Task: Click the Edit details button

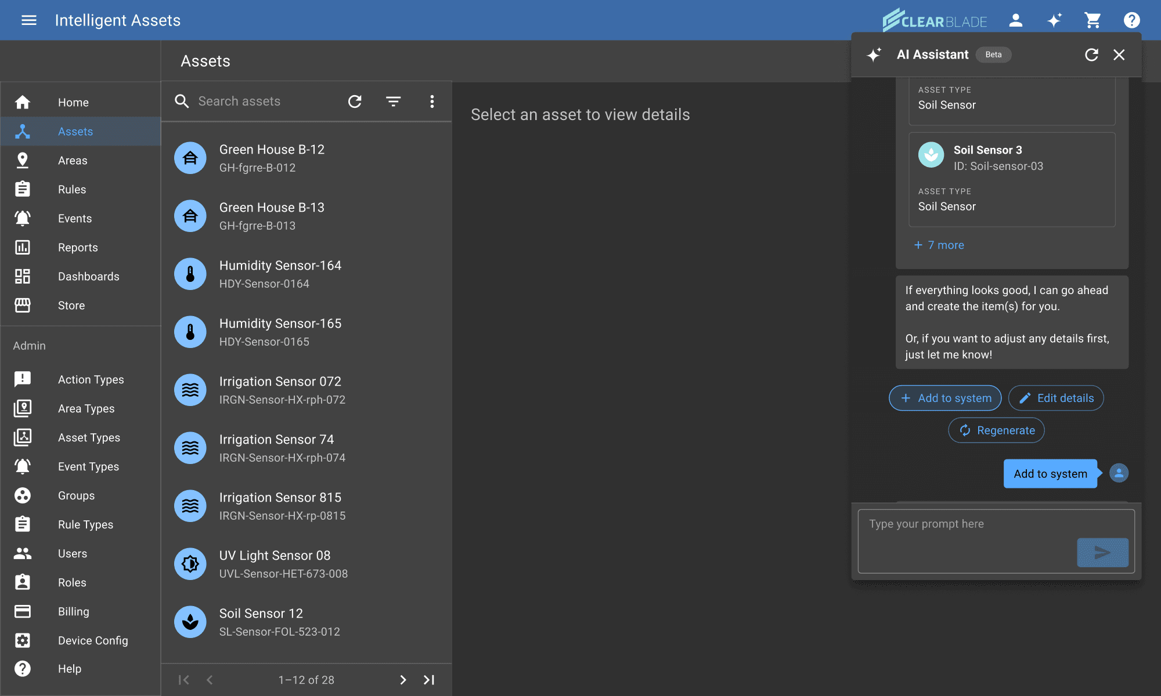Action: (x=1055, y=398)
